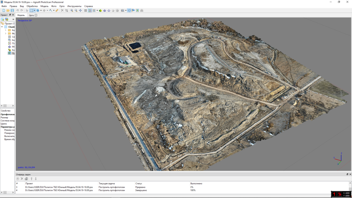Select the Ruler measurement tool
This screenshot has width=352, height=198.
coord(57,11)
